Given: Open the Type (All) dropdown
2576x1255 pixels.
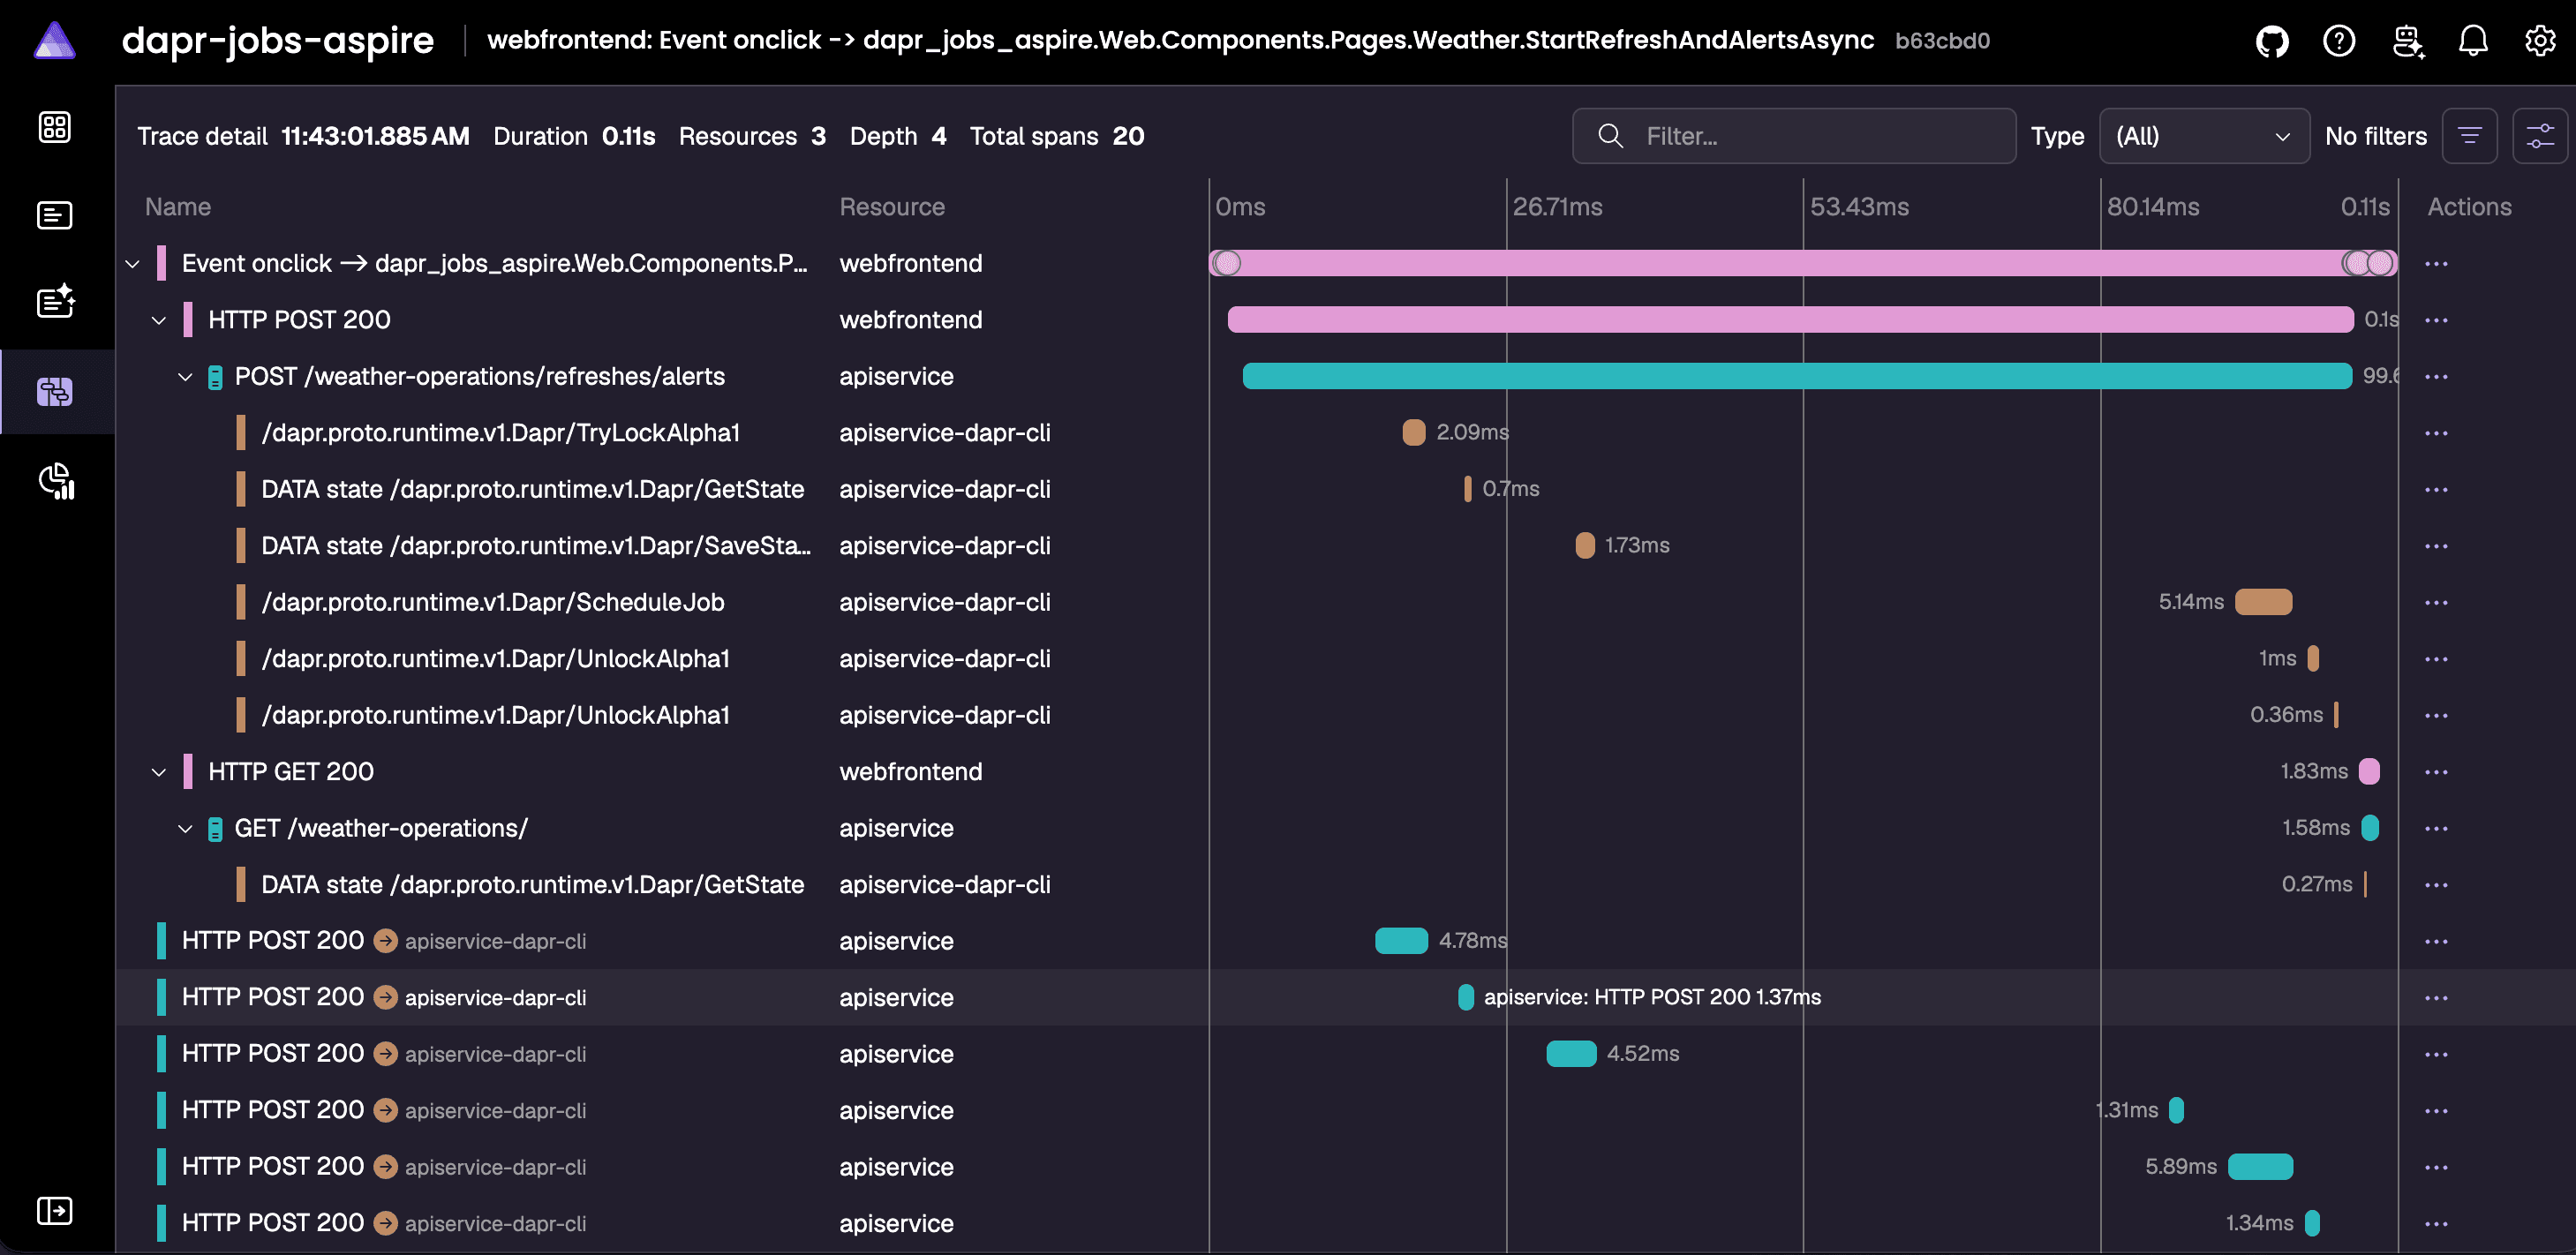Looking at the screenshot, I should tap(2204, 136).
